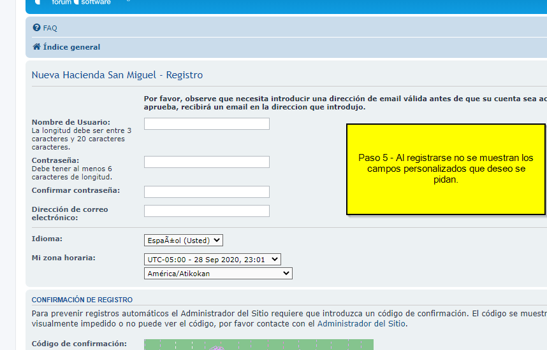Click the Nombre de Usuario label
Image resolution: width=547 pixels, height=350 pixels.
71,122
